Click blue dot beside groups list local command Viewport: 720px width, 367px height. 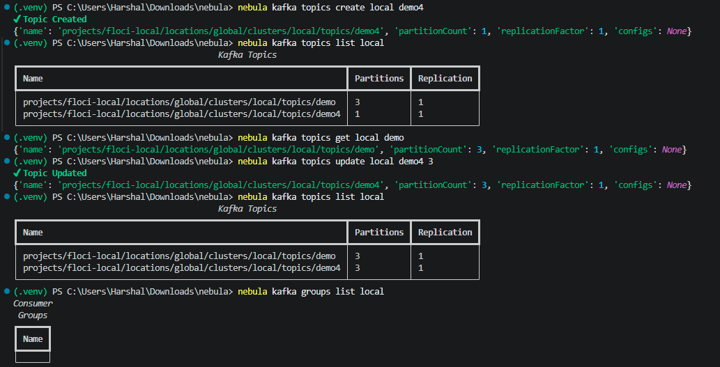[x=7, y=291]
